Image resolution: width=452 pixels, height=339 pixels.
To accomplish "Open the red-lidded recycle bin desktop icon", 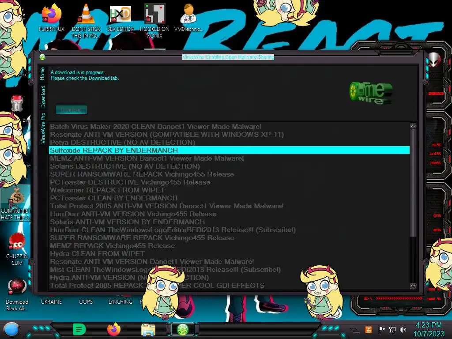I will point(17,103).
